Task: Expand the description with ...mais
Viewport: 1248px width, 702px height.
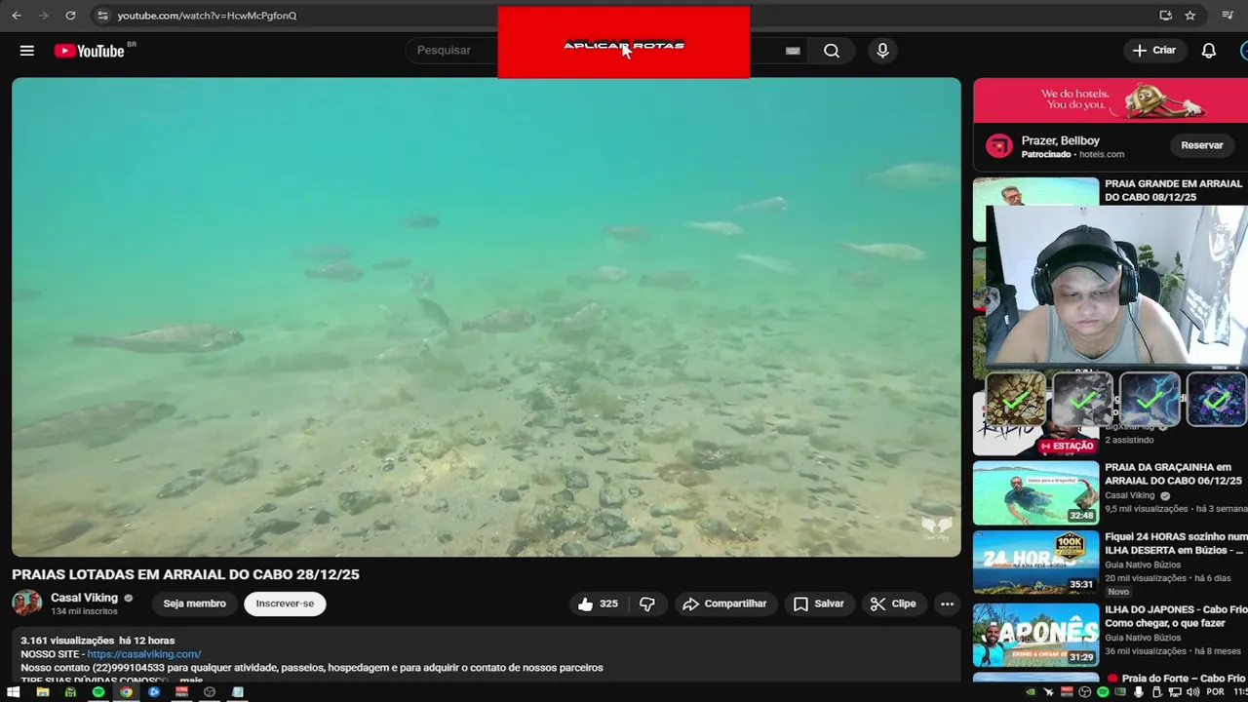Action: tap(192, 680)
